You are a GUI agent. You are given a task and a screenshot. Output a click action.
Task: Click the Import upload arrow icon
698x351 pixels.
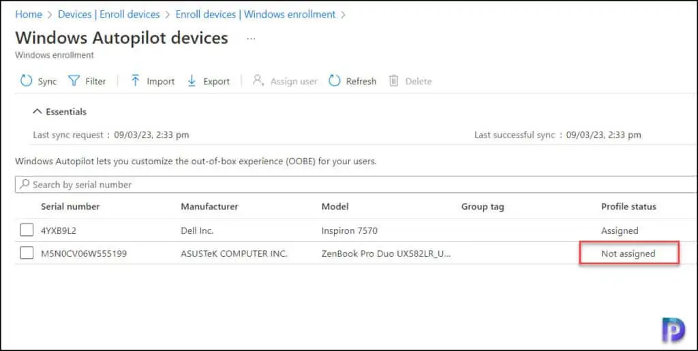point(136,81)
